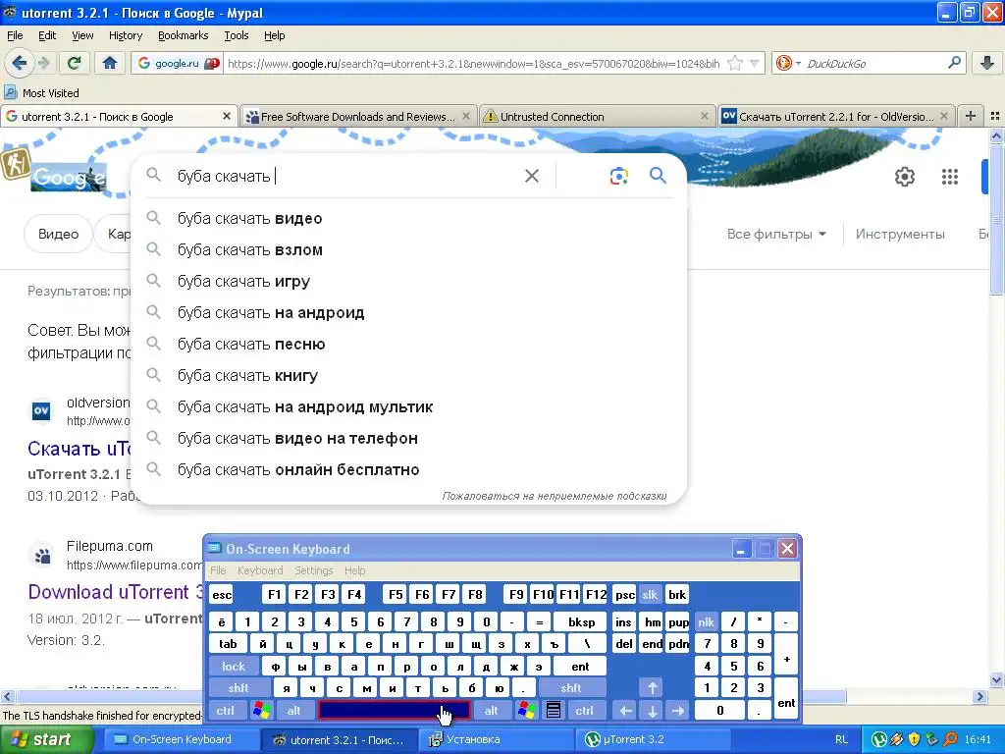
Task: Choose suggestion буба скачать взлом
Action: [409, 250]
